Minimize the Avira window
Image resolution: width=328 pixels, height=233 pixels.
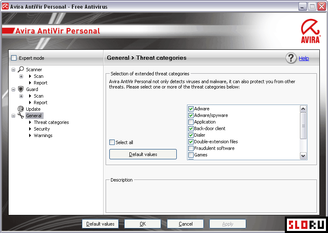click(303, 7)
